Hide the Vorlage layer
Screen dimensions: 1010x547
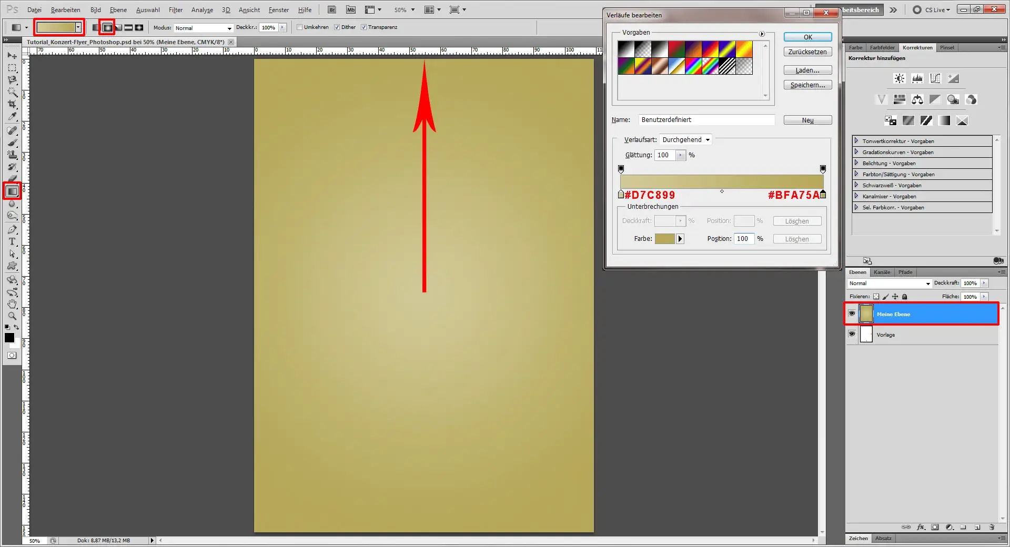tap(852, 334)
